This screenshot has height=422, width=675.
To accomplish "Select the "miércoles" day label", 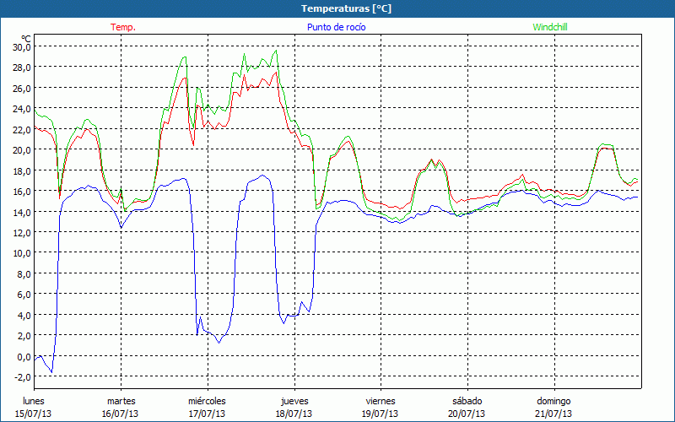I will [207, 401].
